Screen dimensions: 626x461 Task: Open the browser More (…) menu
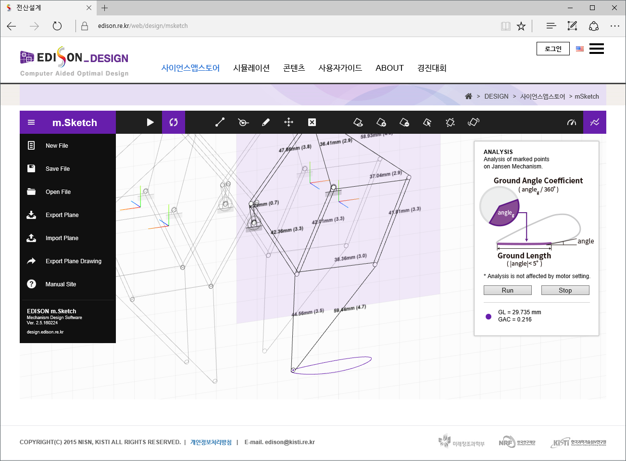[x=615, y=26]
